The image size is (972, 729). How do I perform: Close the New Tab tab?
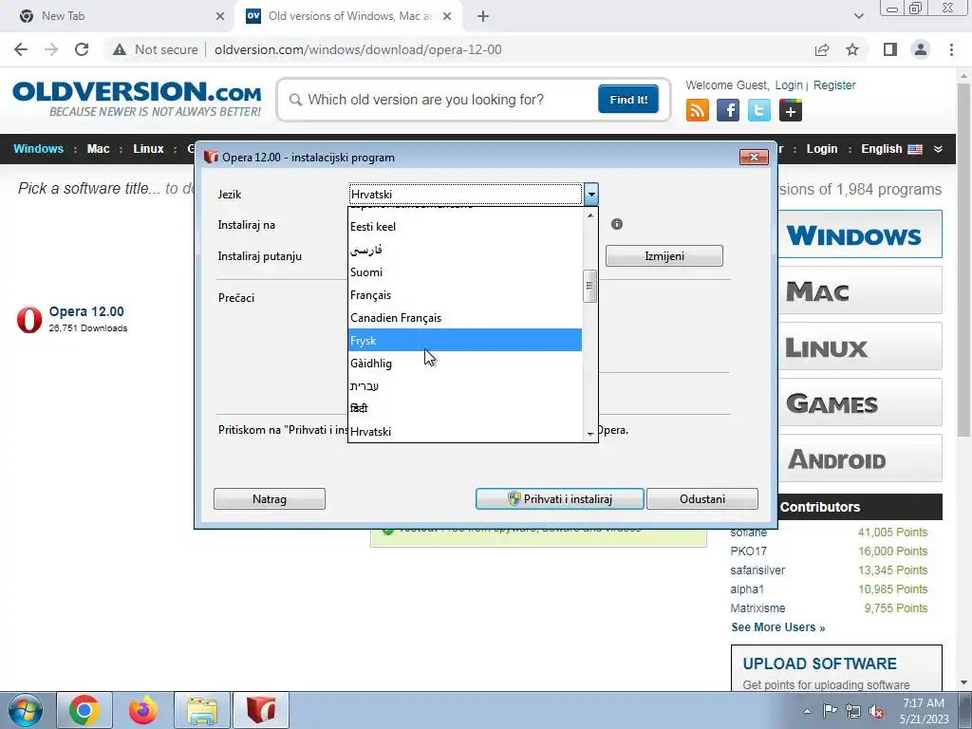[x=220, y=16]
